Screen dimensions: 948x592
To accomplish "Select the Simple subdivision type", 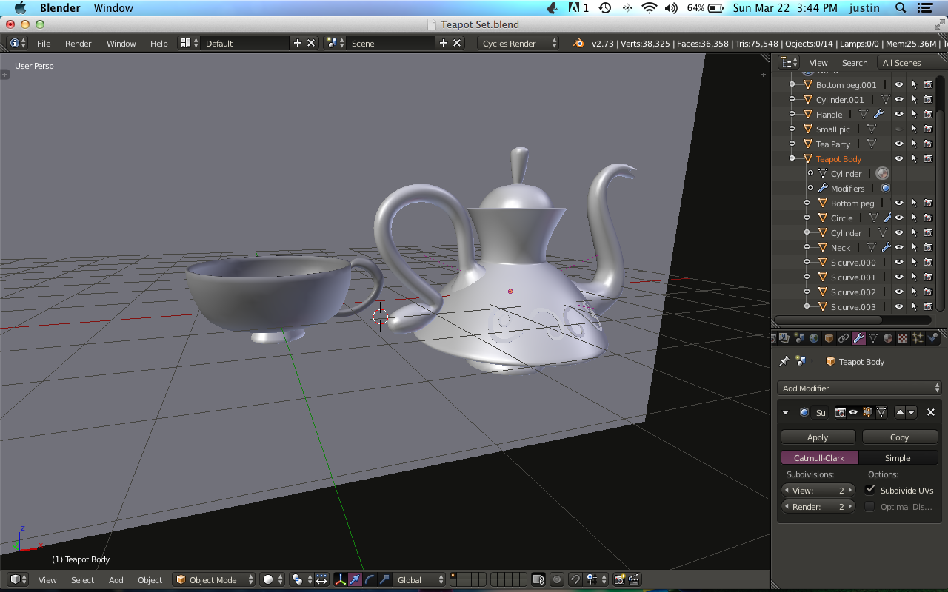I will 898,458.
